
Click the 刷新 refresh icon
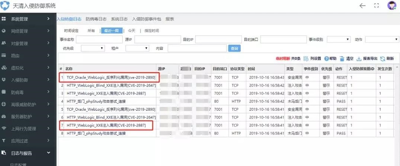tap(383, 59)
